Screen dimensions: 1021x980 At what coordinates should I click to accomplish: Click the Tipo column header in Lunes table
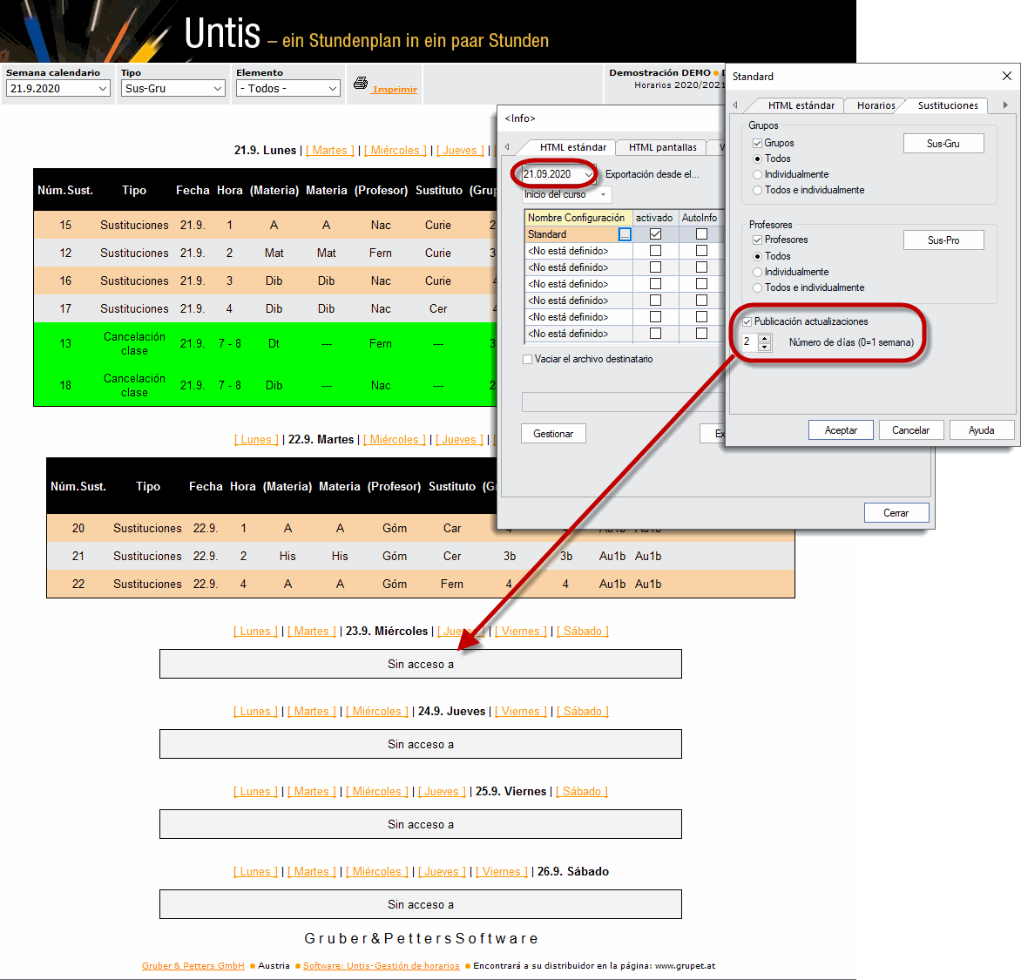point(134,190)
